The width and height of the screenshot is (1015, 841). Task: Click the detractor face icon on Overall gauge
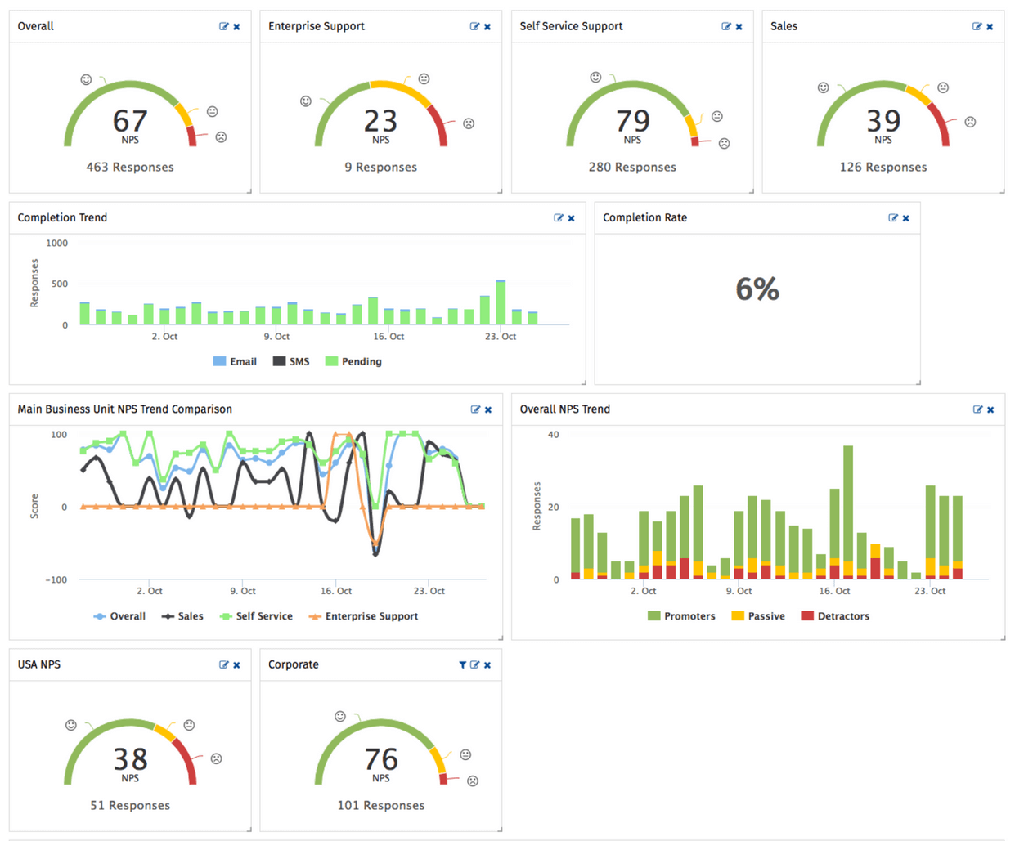pyautogui.click(x=221, y=137)
